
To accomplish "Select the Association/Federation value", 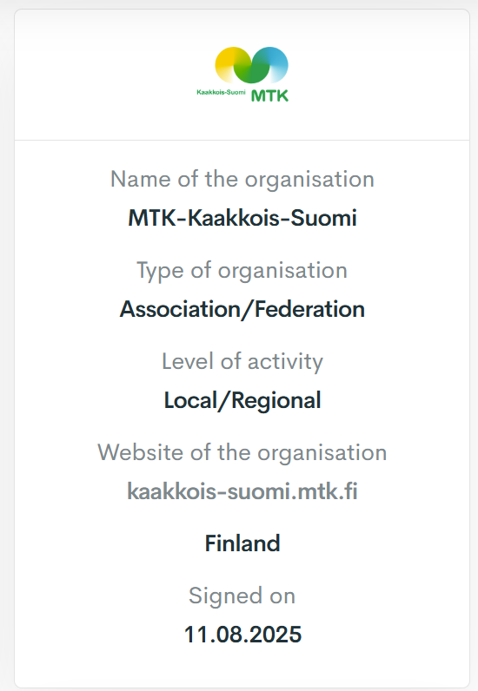I will click(x=242, y=309).
